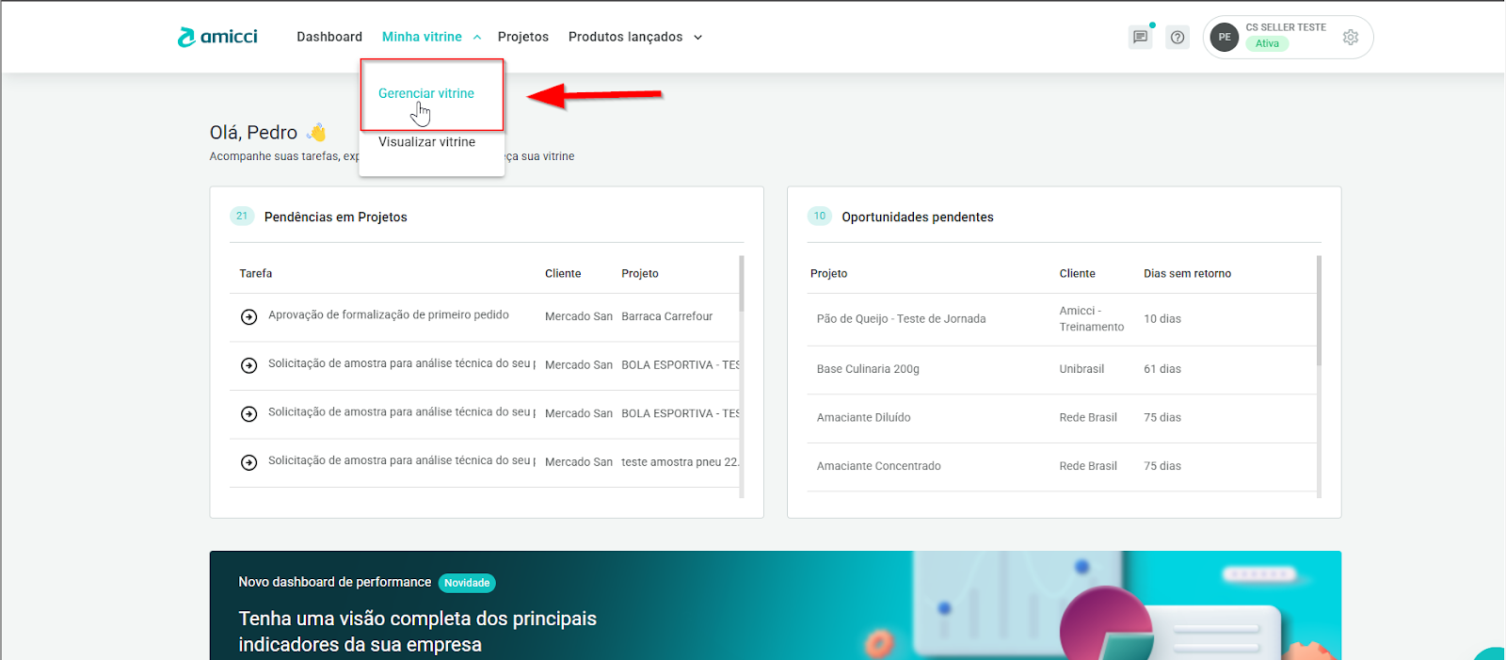The height and width of the screenshot is (660, 1506).
Task: Click the Ativa status badge
Action: 1267,44
